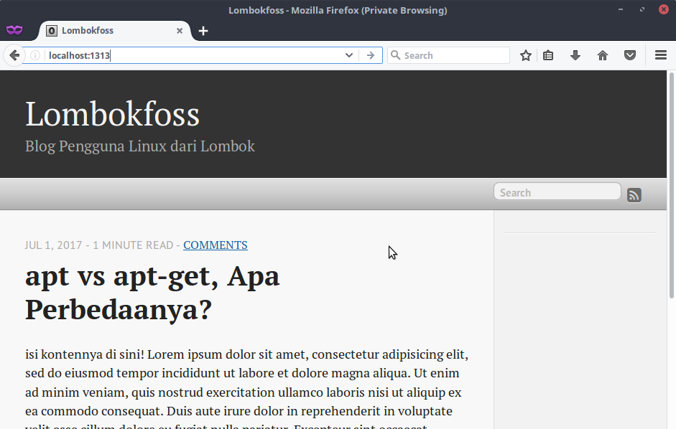Open the Downloads panel
The image size is (676, 429).
pyautogui.click(x=575, y=55)
